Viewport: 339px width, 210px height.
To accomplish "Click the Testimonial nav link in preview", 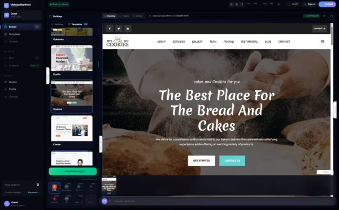I will 249,42.
